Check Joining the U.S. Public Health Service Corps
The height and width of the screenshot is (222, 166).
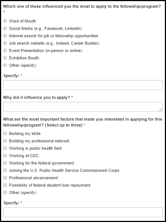pos(5,170)
